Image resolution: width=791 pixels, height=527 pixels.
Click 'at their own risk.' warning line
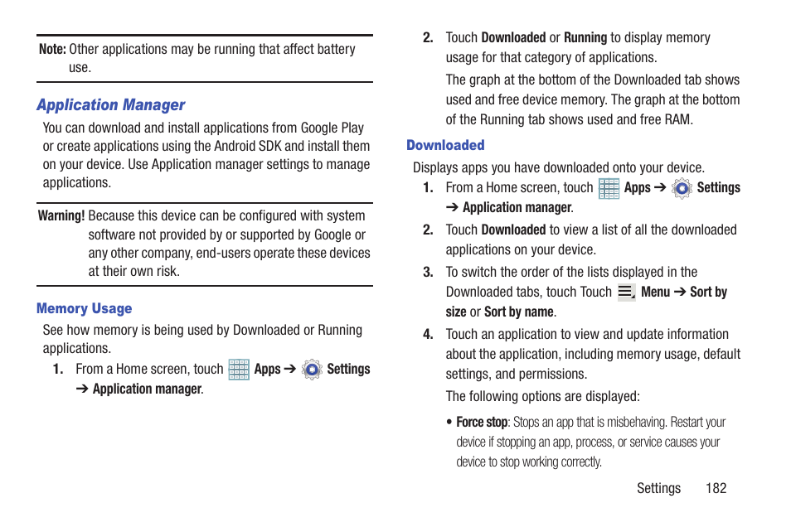pos(134,271)
